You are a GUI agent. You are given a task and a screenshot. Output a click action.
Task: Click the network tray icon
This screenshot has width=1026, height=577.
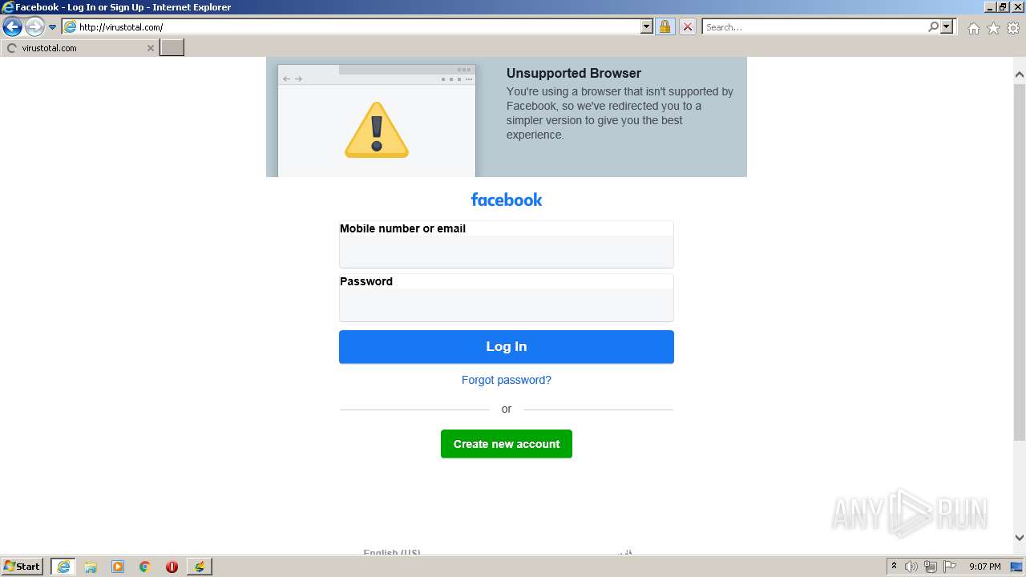tap(931, 567)
